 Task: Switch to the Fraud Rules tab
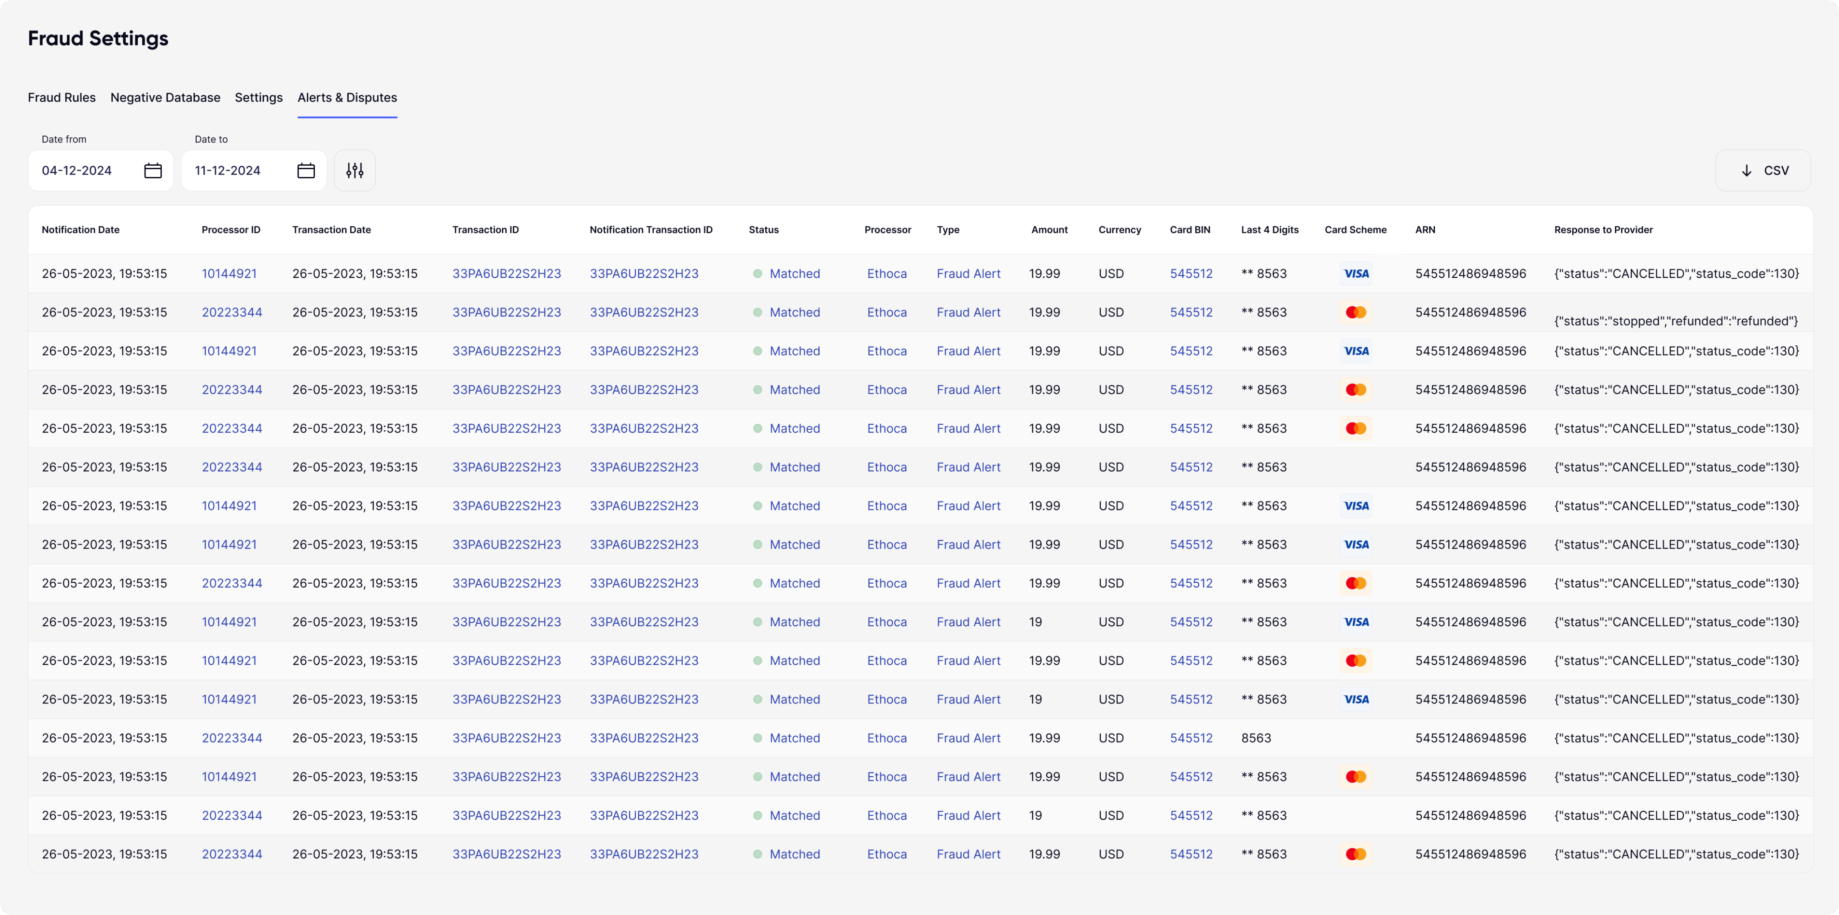click(x=62, y=98)
